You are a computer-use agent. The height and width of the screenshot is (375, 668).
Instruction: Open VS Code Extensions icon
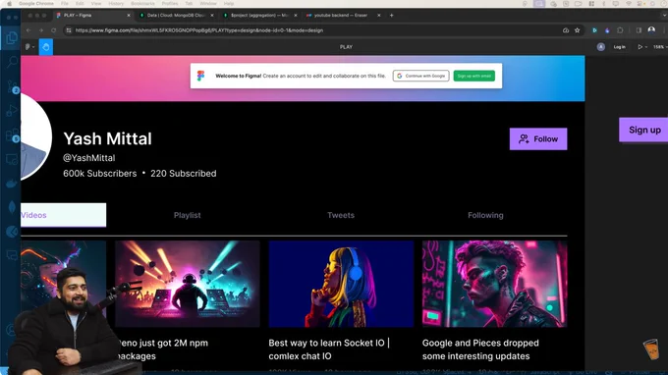tap(12, 135)
